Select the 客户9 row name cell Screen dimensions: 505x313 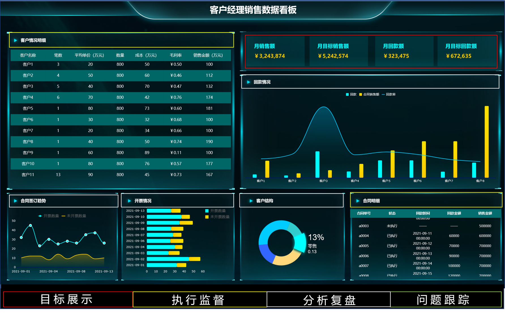[x=28, y=153]
